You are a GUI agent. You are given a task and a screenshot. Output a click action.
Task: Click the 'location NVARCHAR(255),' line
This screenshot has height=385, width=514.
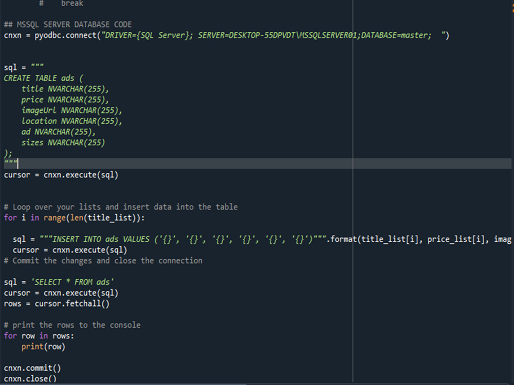tap(71, 121)
